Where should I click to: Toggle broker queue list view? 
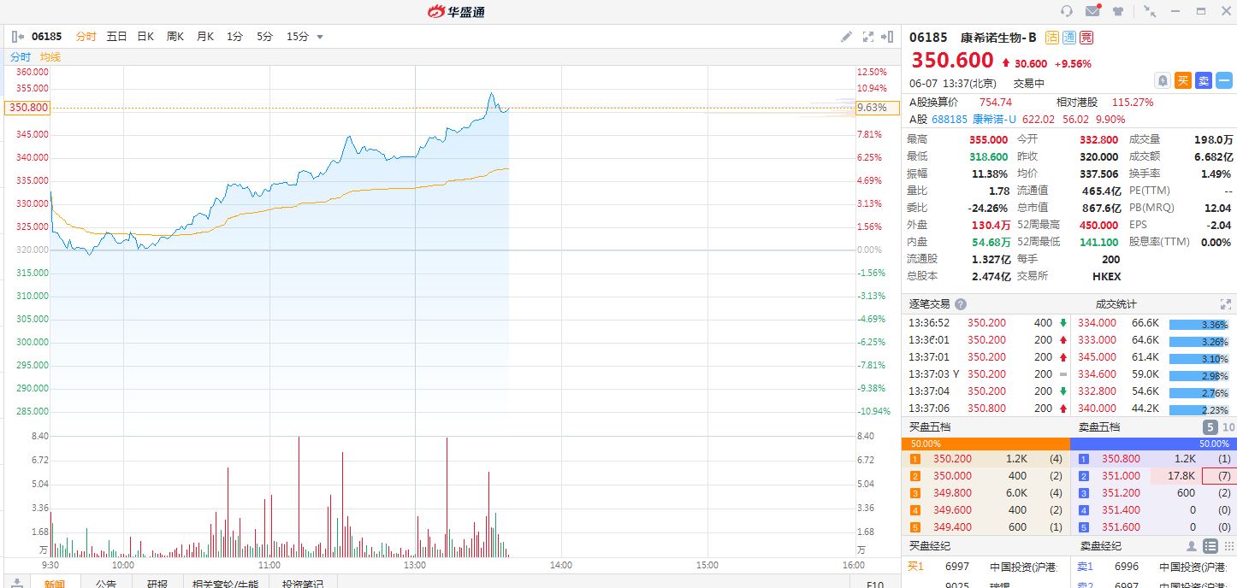tap(1210, 546)
